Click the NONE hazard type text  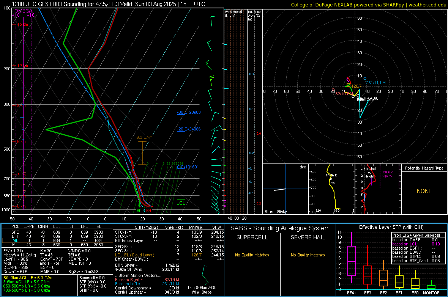(x=424, y=191)
